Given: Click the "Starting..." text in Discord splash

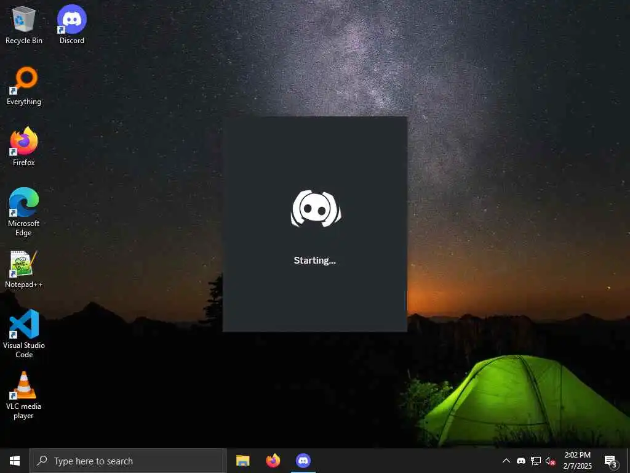Looking at the screenshot, I should (314, 261).
